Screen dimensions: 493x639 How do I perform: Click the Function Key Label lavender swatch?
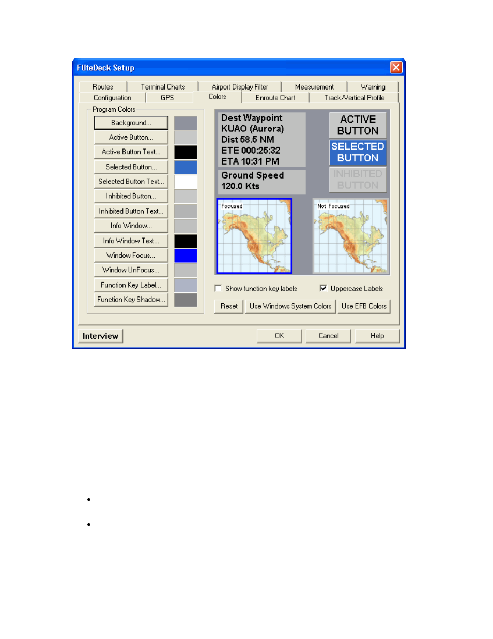tap(186, 286)
